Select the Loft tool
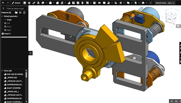This screenshot has width=181, height=103. point(38,3)
